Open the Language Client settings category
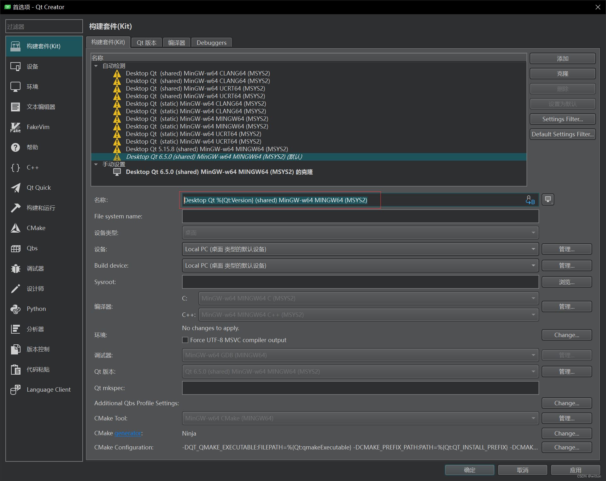Image resolution: width=606 pixels, height=481 pixels. click(x=48, y=389)
